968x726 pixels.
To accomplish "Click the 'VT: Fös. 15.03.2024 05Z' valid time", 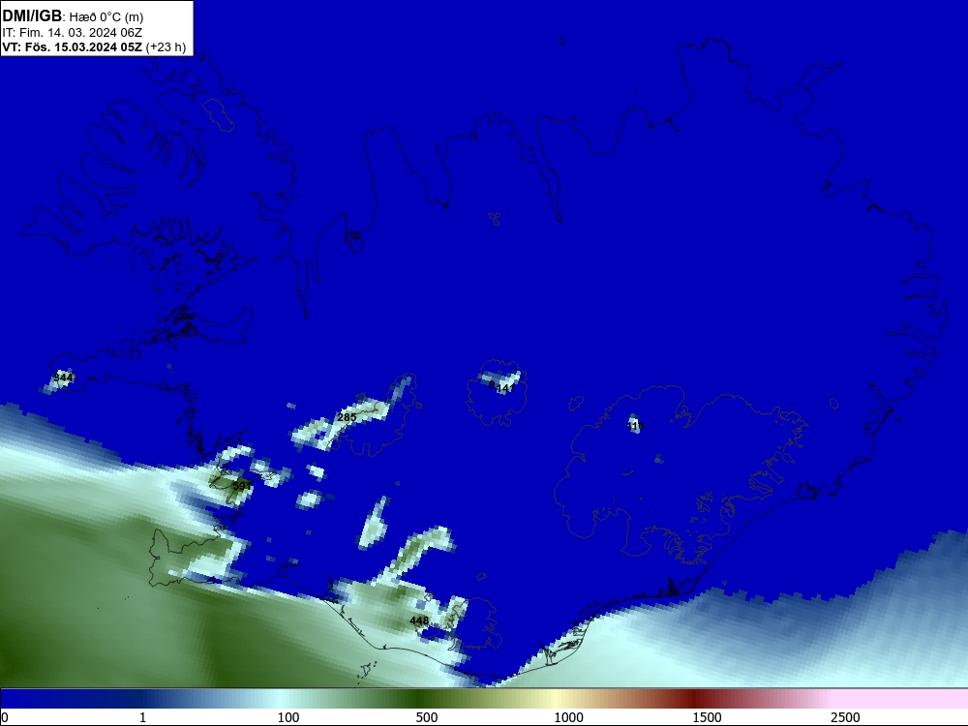I will coord(73,47).
